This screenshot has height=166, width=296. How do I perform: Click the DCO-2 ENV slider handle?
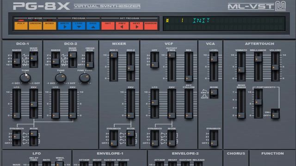pos(73,115)
